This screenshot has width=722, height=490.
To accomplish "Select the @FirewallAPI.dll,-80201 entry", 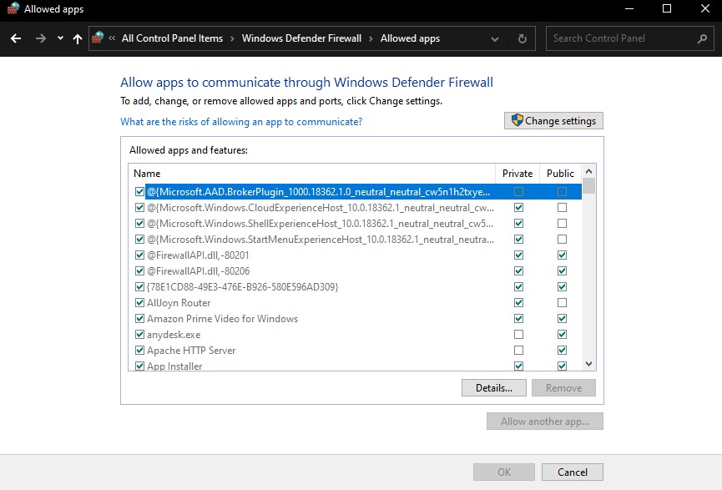I will tap(198, 255).
